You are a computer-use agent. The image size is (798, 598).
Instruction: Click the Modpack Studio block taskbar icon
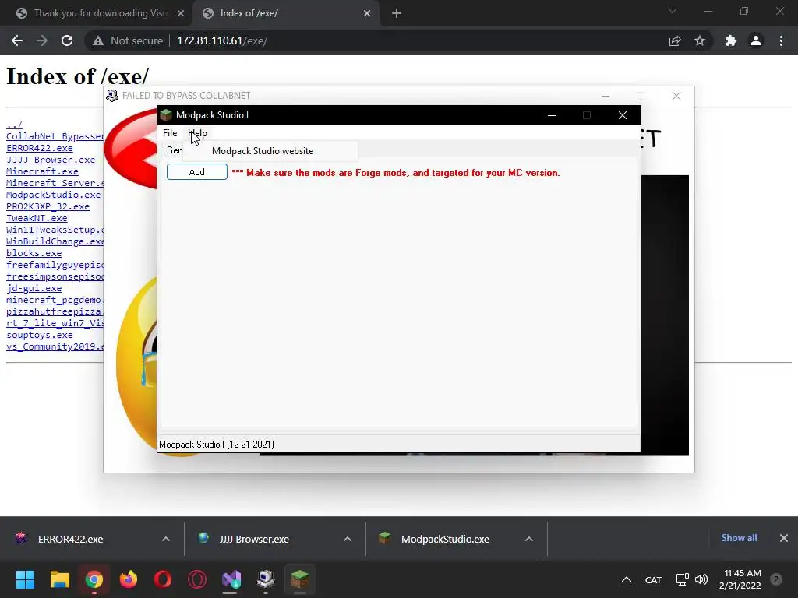(x=300, y=579)
